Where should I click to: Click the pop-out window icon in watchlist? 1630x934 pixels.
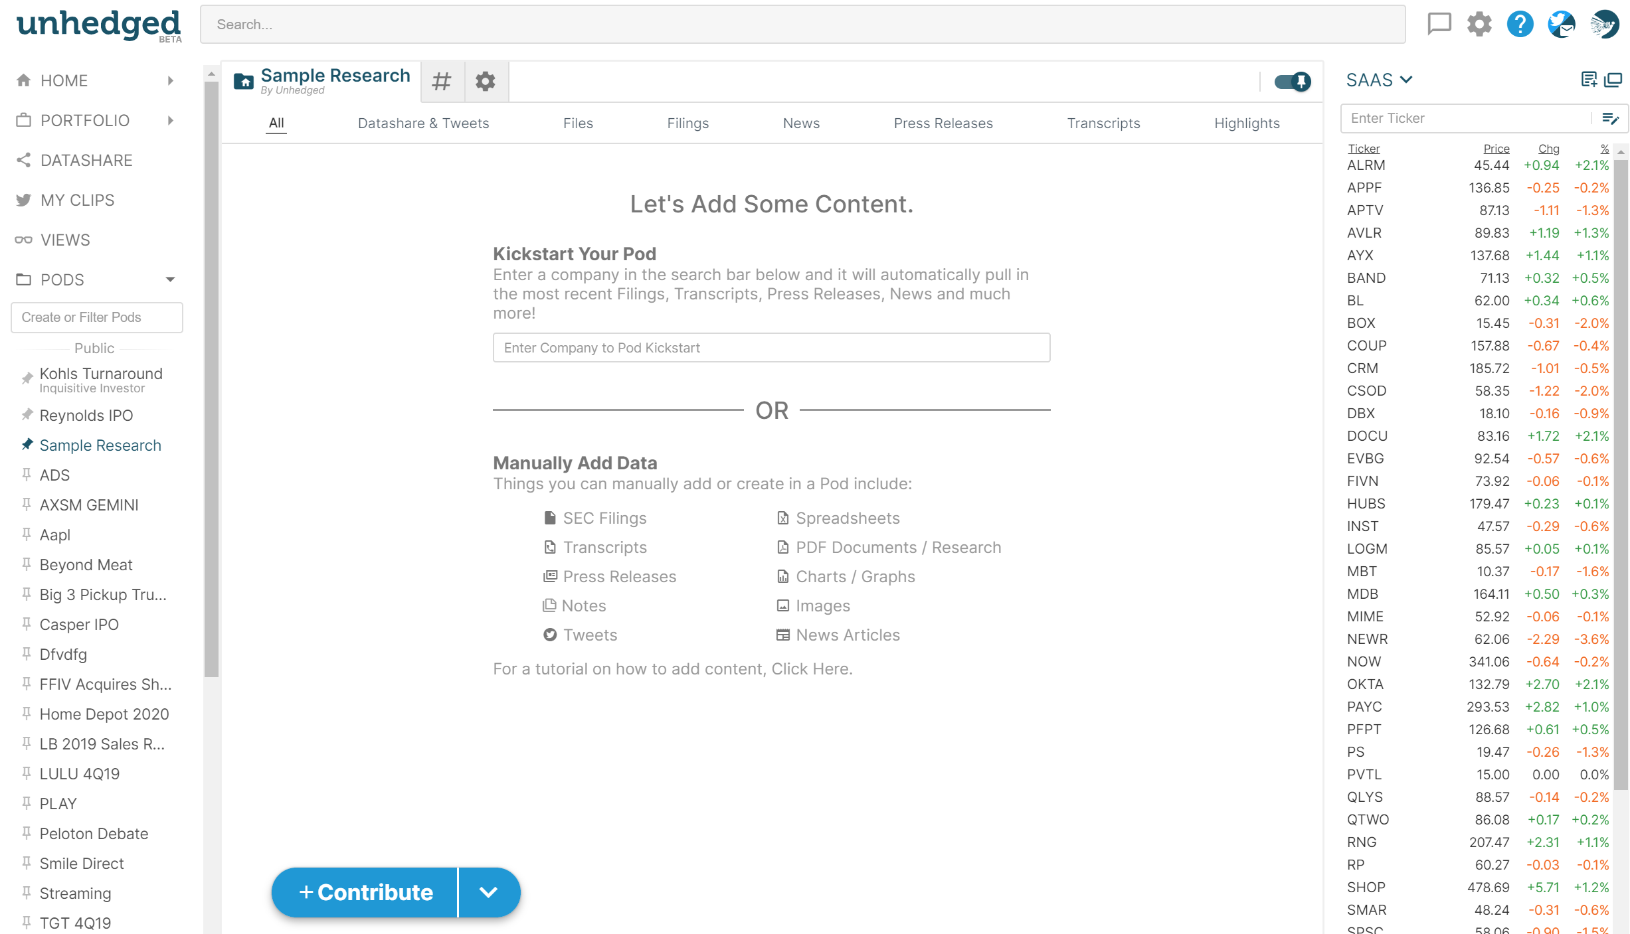coord(1613,80)
